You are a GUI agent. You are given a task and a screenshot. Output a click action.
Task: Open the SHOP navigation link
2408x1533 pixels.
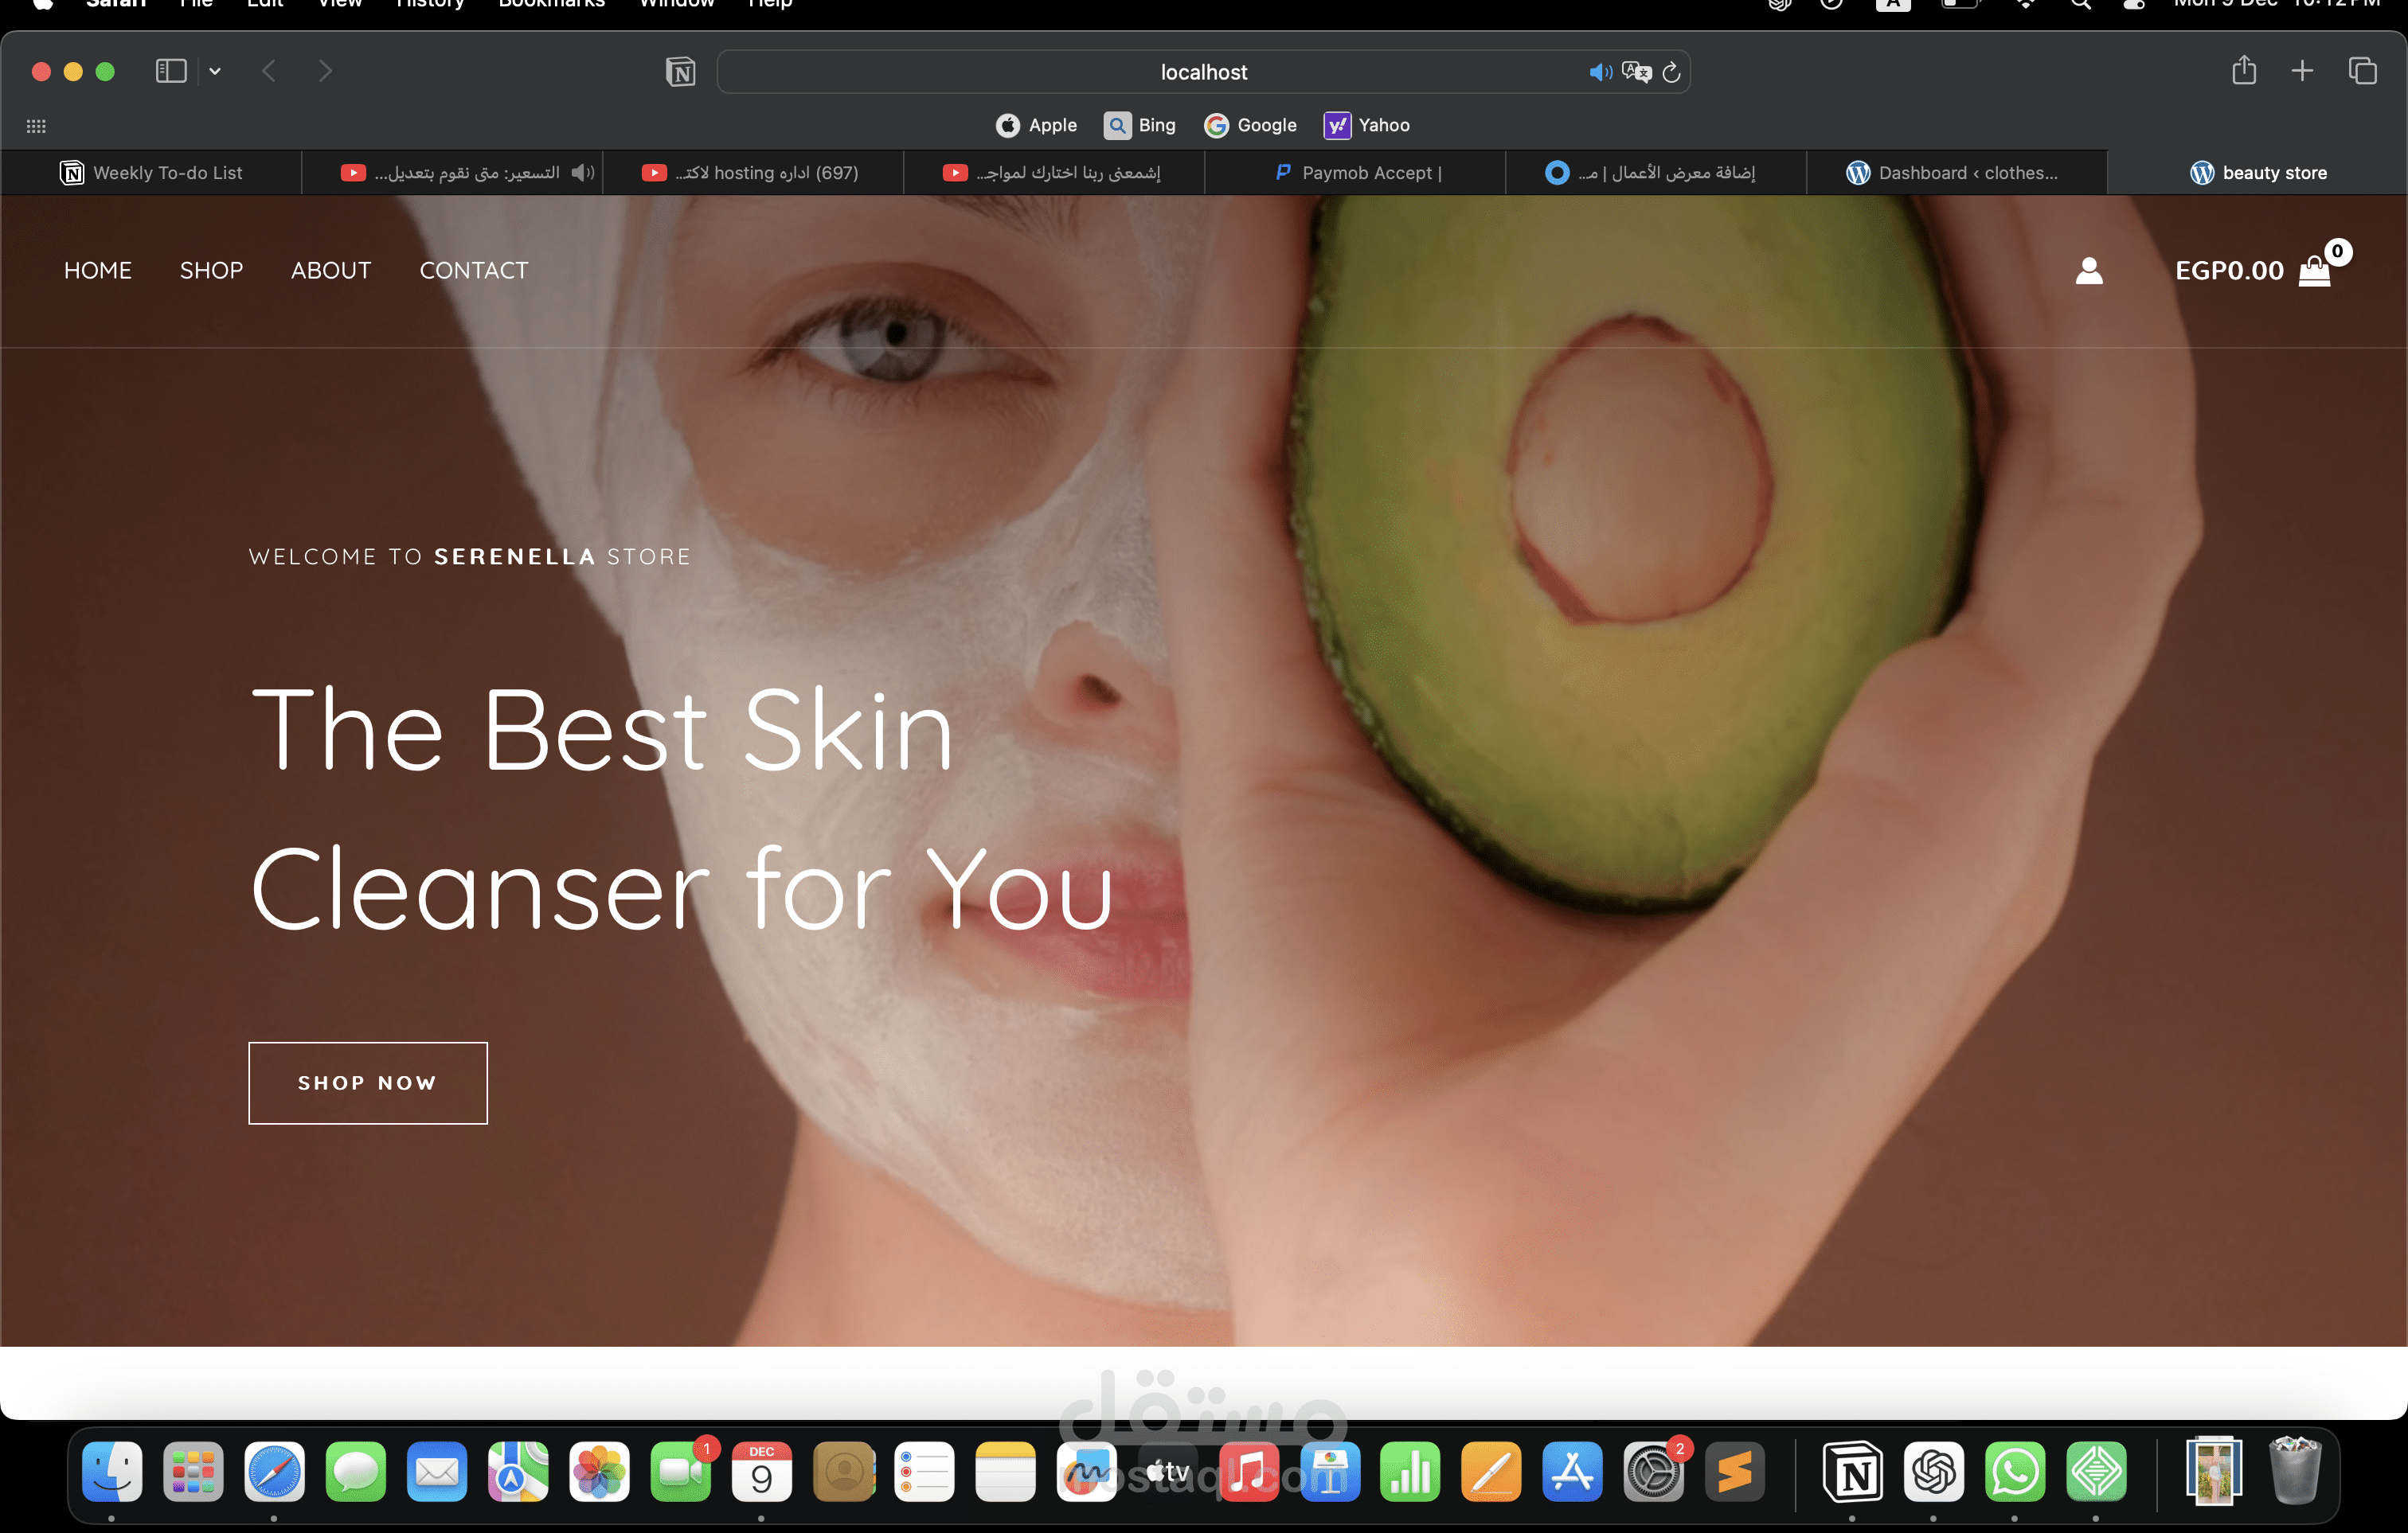point(211,271)
